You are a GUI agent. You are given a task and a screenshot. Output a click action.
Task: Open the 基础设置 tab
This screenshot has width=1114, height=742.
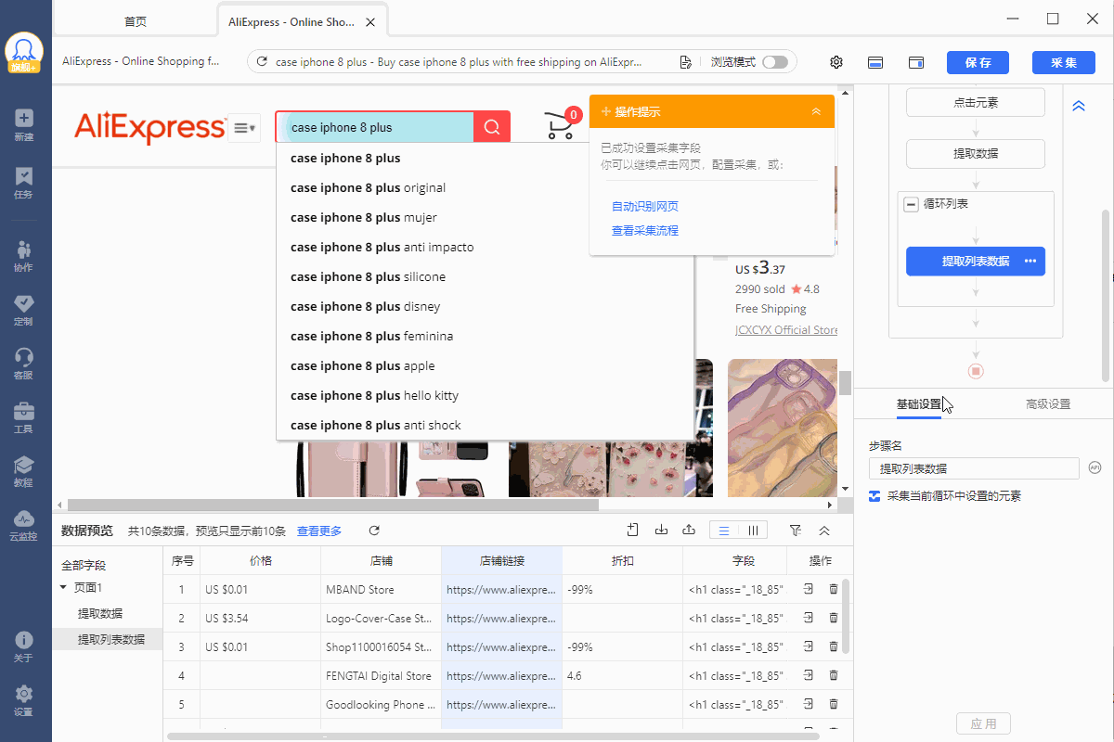(x=919, y=404)
